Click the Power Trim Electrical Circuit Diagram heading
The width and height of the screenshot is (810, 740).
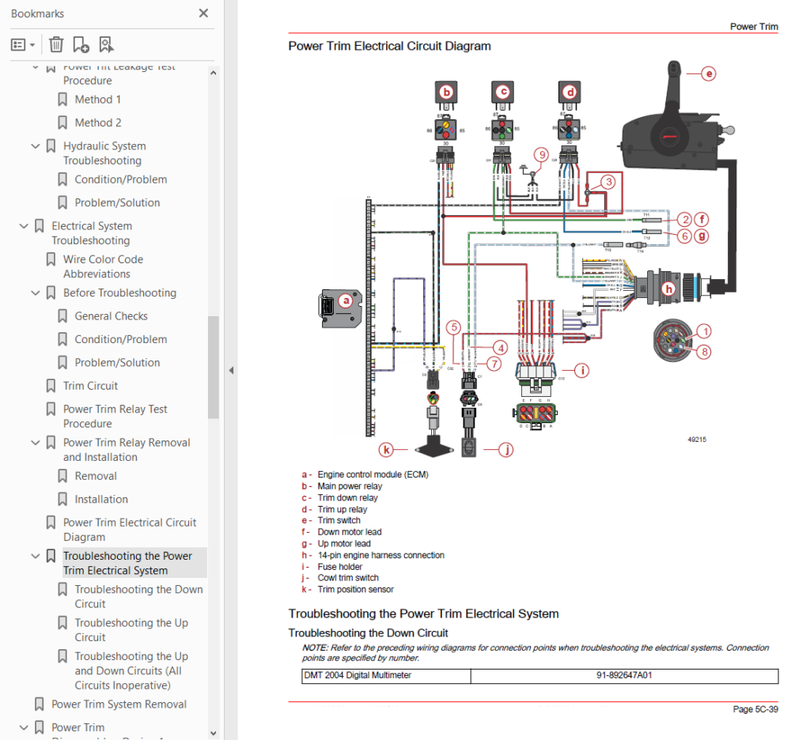pos(389,46)
